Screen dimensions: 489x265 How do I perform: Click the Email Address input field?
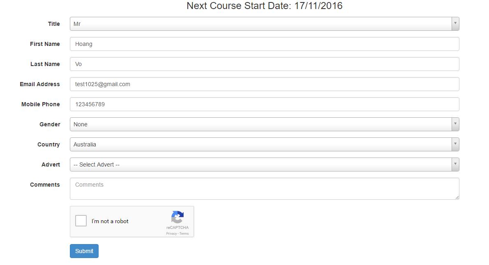(x=264, y=84)
